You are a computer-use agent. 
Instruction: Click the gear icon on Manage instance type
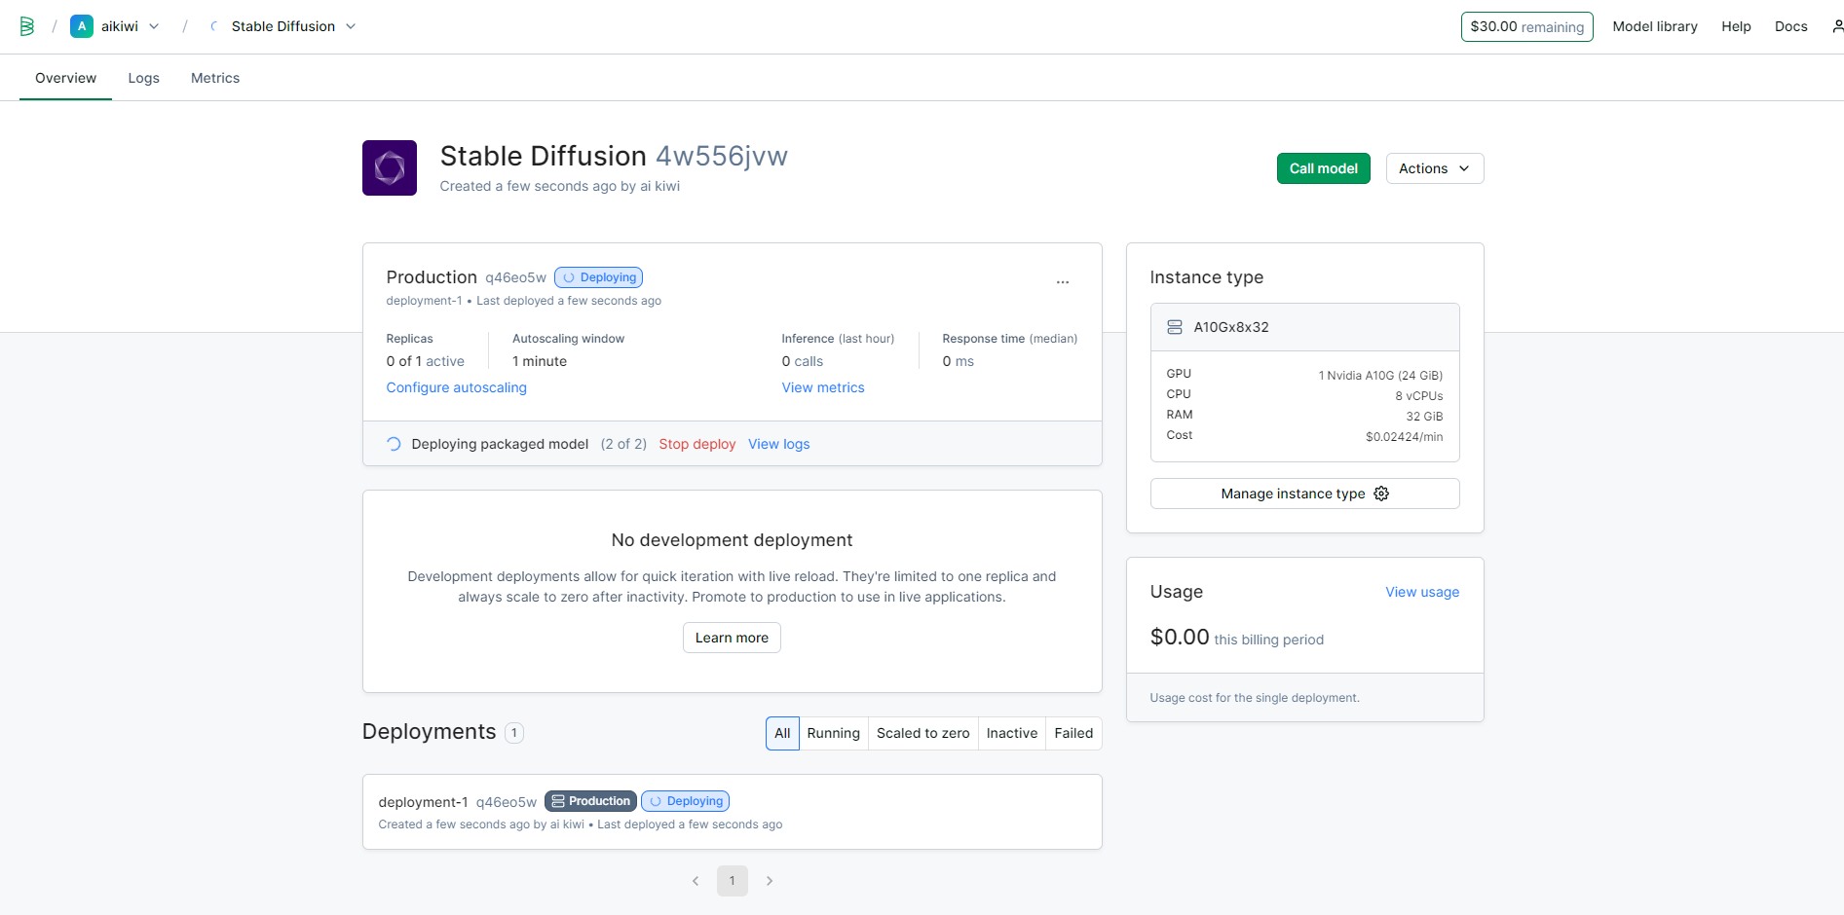pyautogui.click(x=1381, y=494)
